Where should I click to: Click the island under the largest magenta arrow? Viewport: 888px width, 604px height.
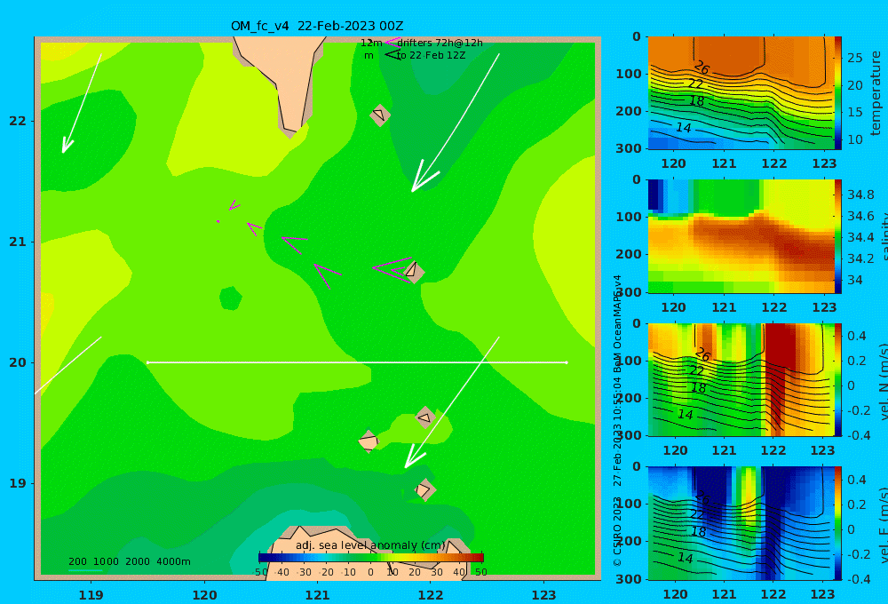point(414,271)
